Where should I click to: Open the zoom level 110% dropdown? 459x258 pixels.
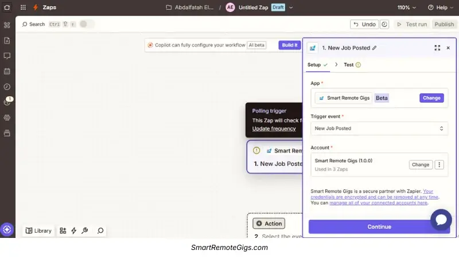[x=406, y=7]
